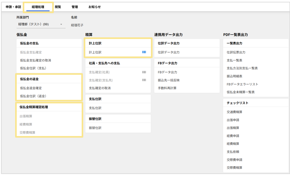290x175 pixels.
Task: Click FBデータエラーリスト link
Action: (x=242, y=84)
